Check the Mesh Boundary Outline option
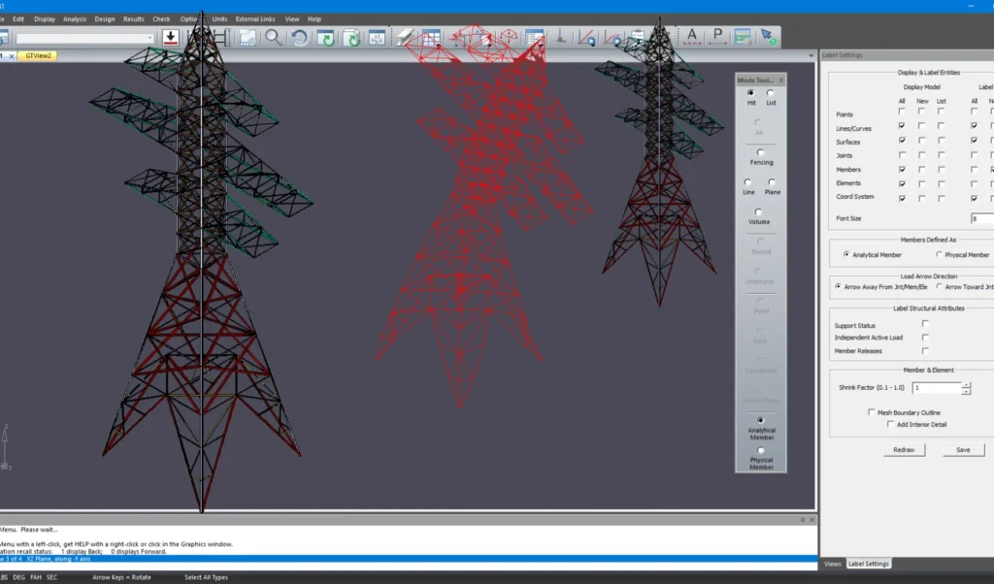This screenshot has width=994, height=584. pyautogui.click(x=872, y=412)
